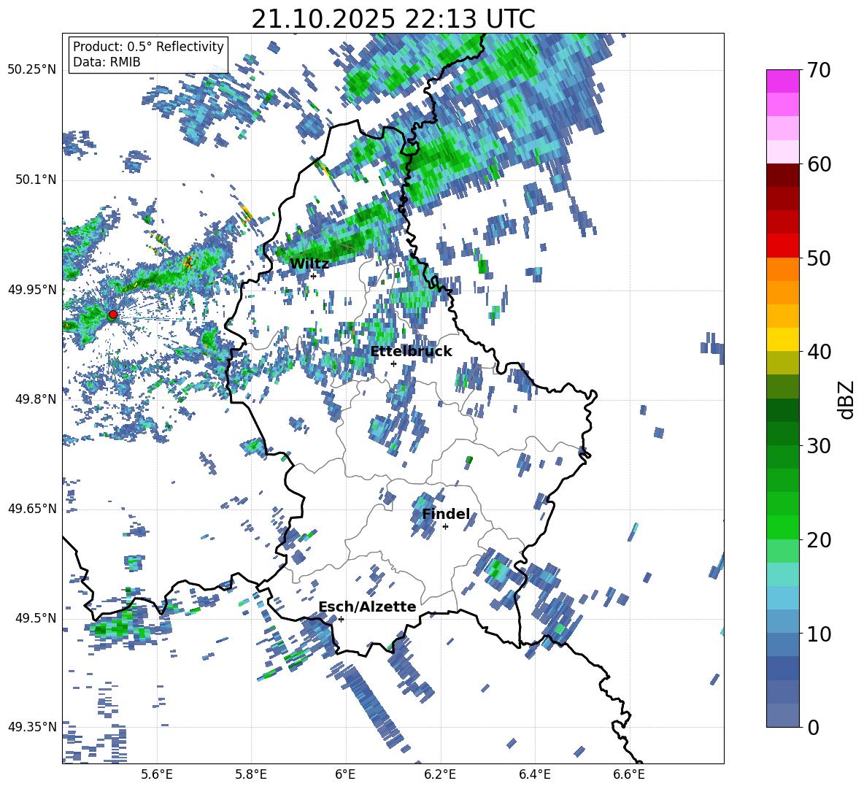Image resolution: width=864 pixels, height=789 pixels.
Task: Click the 6°E longitude label
Action: [345, 775]
